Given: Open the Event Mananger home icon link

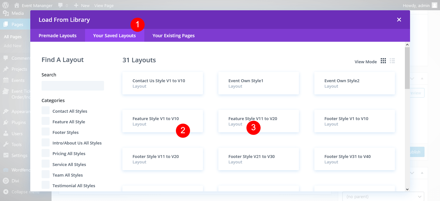Looking at the screenshot, I should (17, 5).
